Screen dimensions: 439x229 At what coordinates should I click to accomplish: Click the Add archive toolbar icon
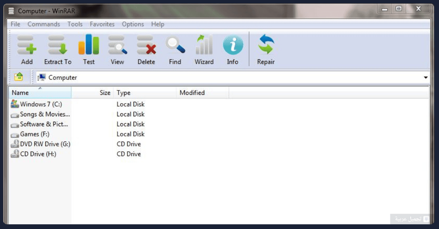coord(27,45)
